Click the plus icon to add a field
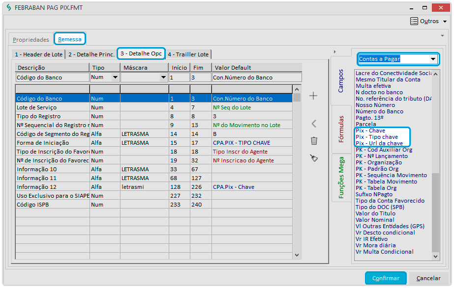Viewport: 454px width, 288px height. (x=313, y=96)
